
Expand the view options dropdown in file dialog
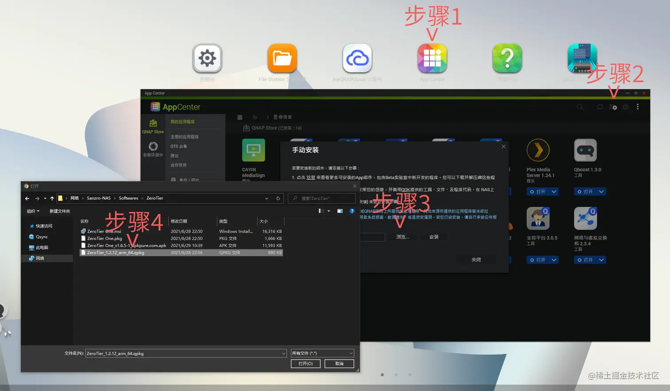328,211
